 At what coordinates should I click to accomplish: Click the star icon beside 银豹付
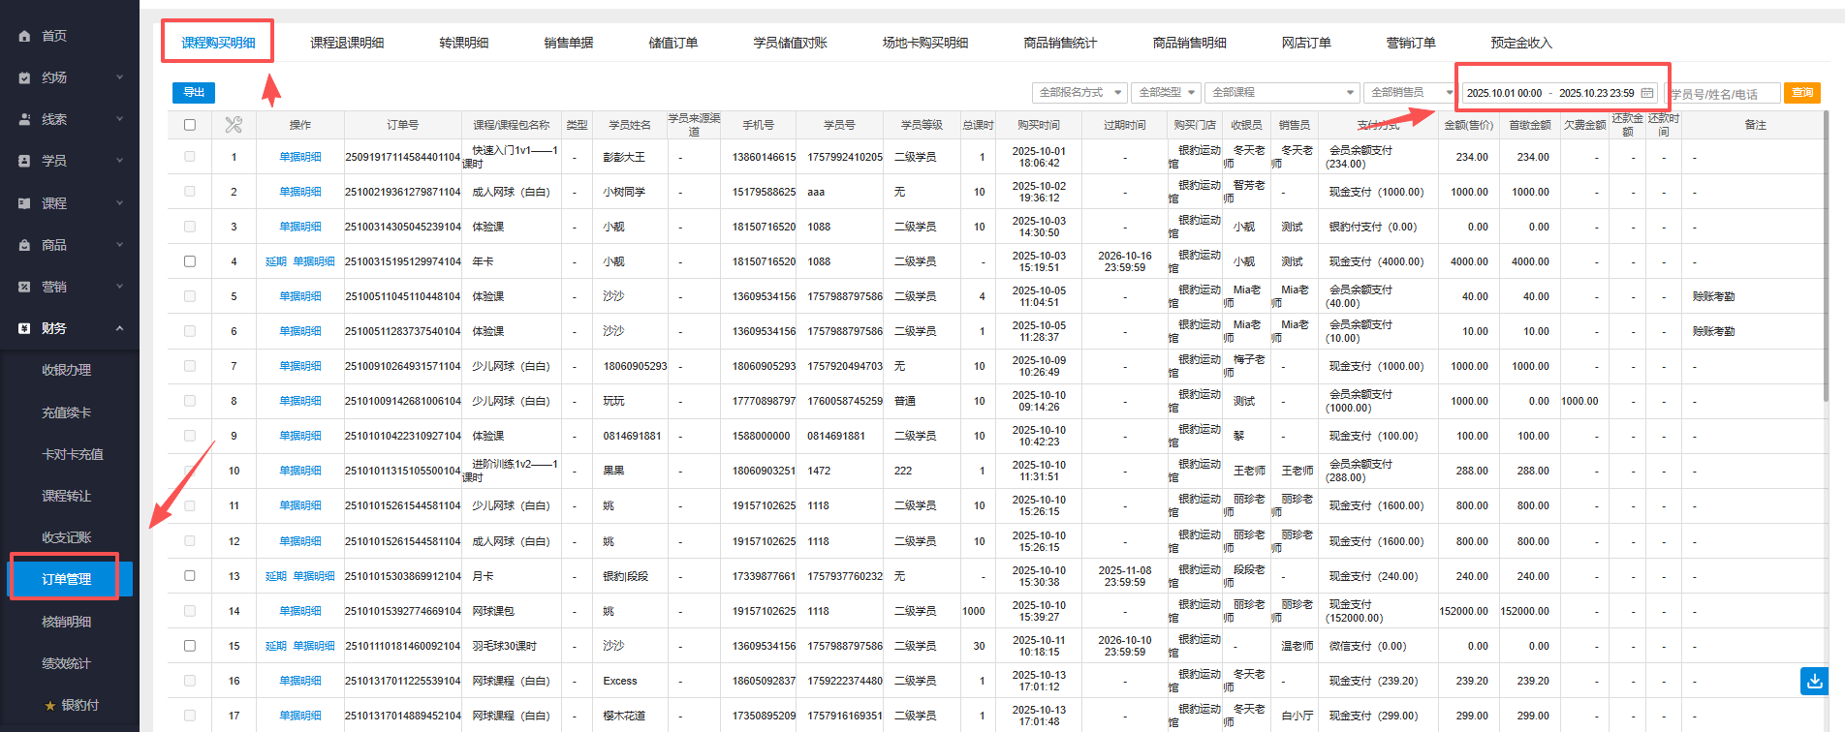50,706
